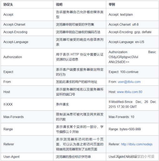Select the Accept-Charset header name cell
This screenshot has height=161, width=159.
click(x=27, y=25)
